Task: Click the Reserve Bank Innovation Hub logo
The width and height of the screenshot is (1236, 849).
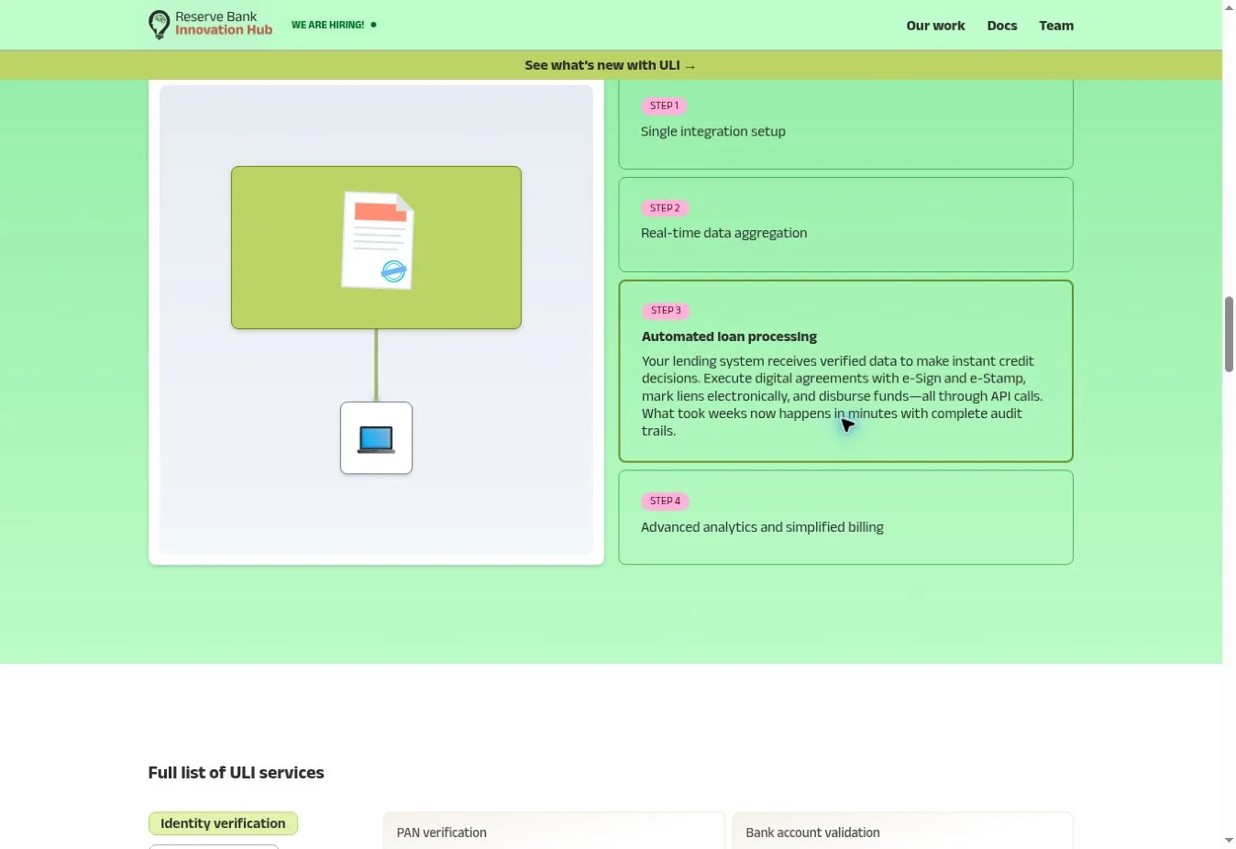Action: pos(211,25)
